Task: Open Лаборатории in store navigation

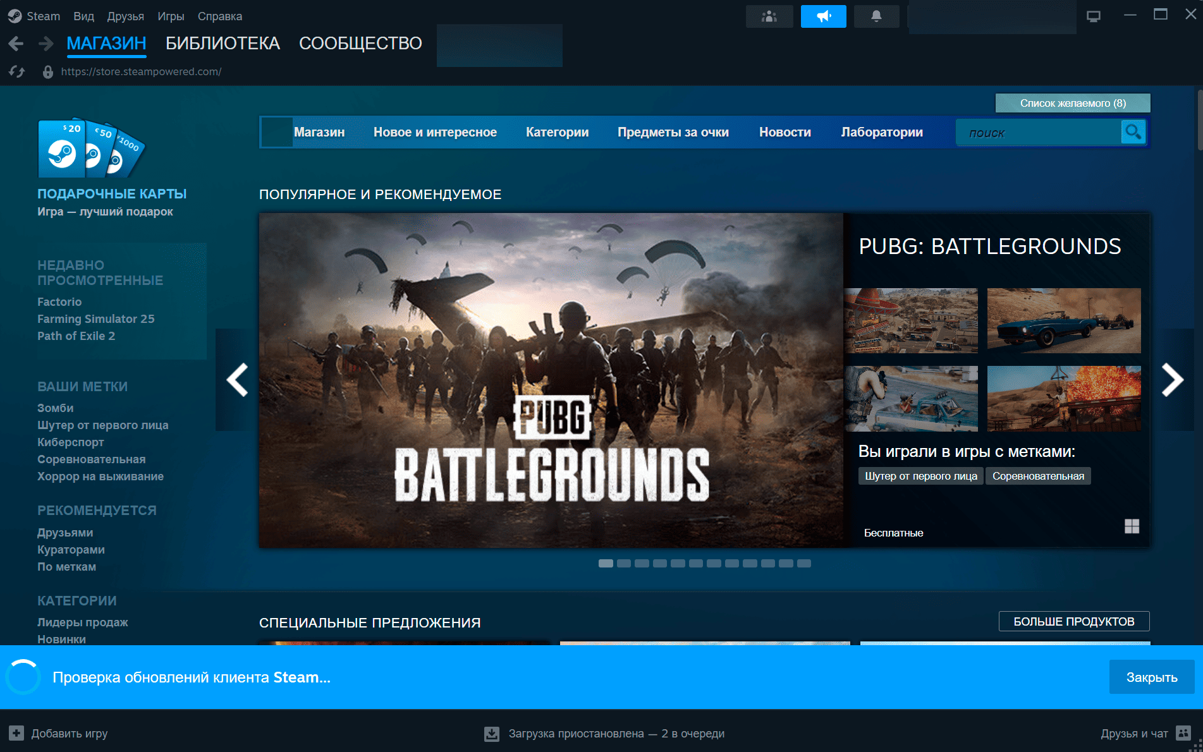Action: (x=882, y=132)
